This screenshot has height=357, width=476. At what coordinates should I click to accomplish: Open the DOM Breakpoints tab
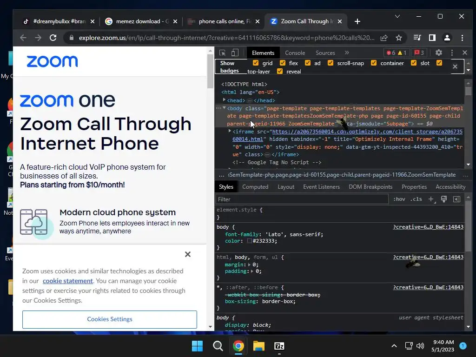tap(370, 187)
